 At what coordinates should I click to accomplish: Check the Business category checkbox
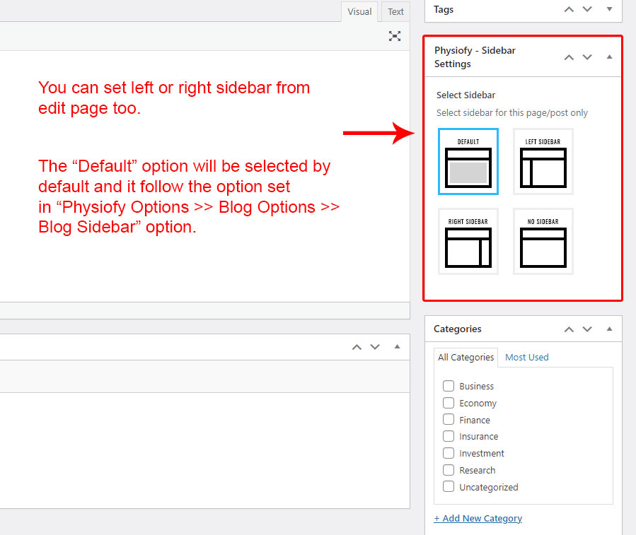(x=449, y=386)
